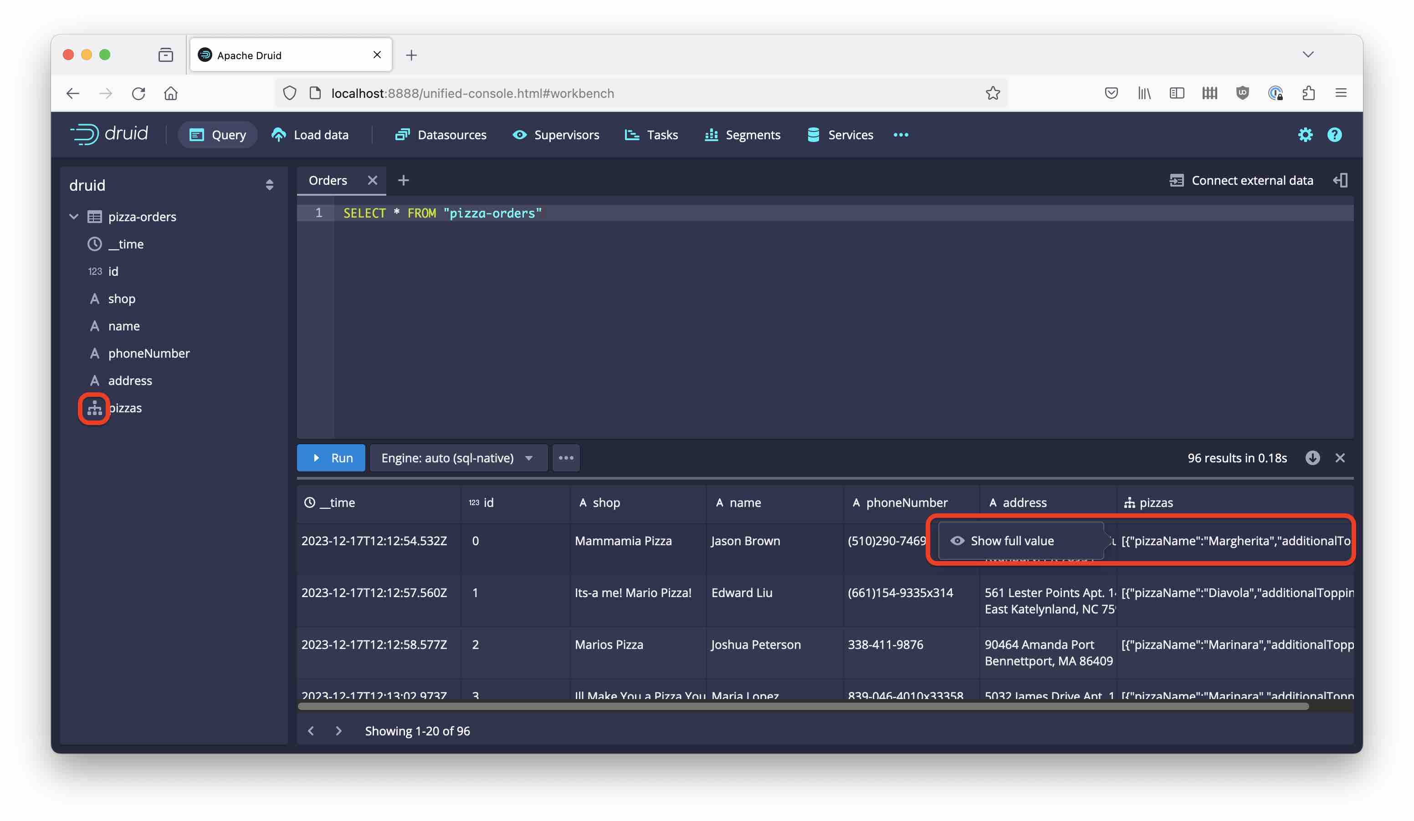Screen dimensions: 1414x821
Task: Click Connect external data button
Action: click(1242, 180)
